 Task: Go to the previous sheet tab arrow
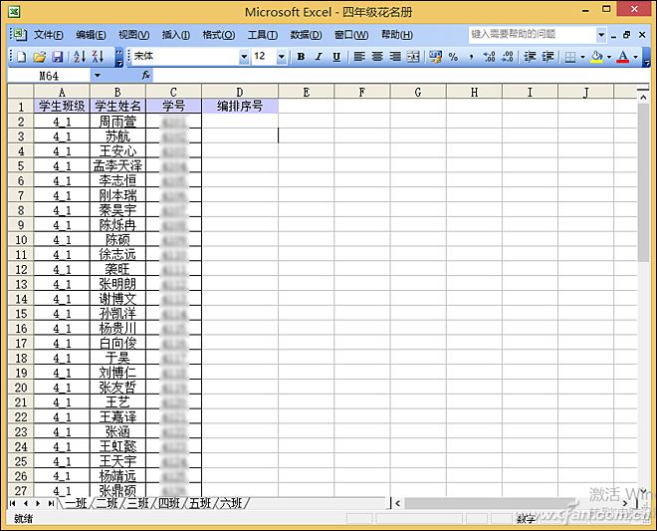pos(26,503)
